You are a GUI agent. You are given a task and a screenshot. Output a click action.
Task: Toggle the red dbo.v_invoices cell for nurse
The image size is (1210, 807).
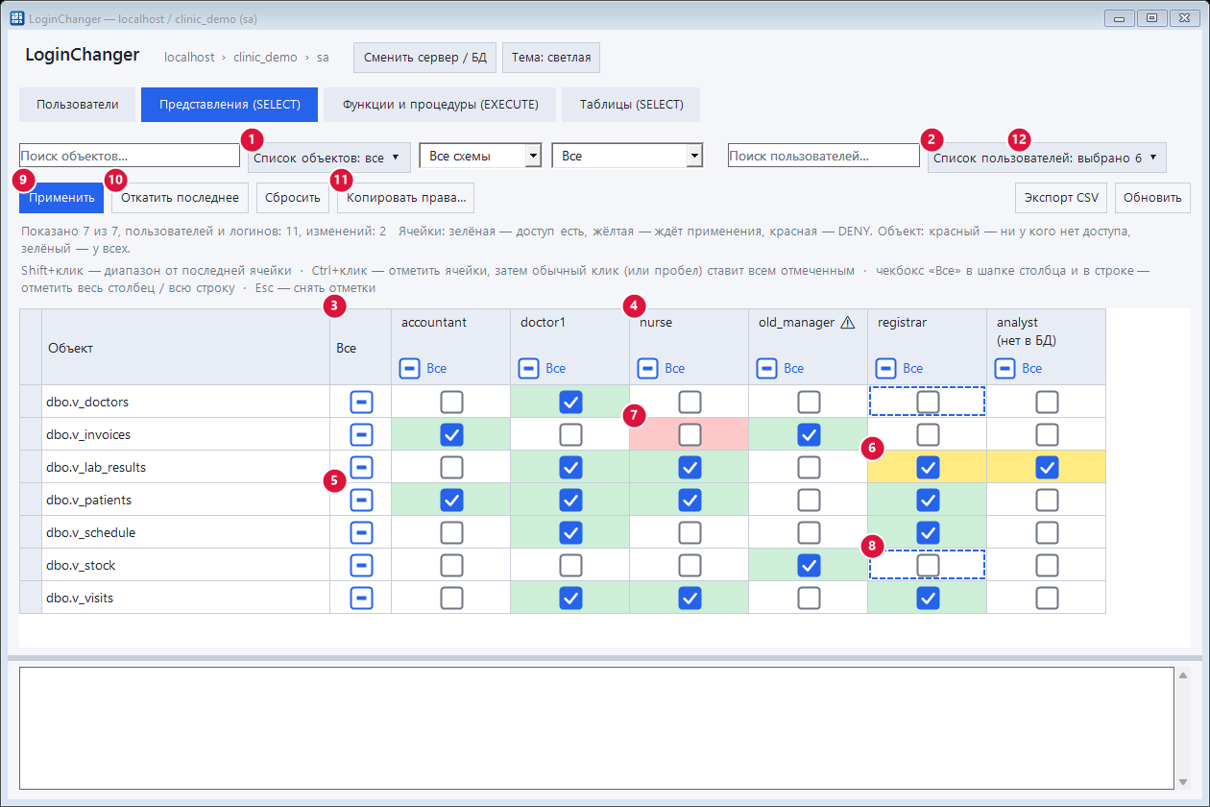[690, 434]
